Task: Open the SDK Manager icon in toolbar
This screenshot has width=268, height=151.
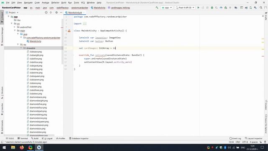Action: tap(255, 8)
